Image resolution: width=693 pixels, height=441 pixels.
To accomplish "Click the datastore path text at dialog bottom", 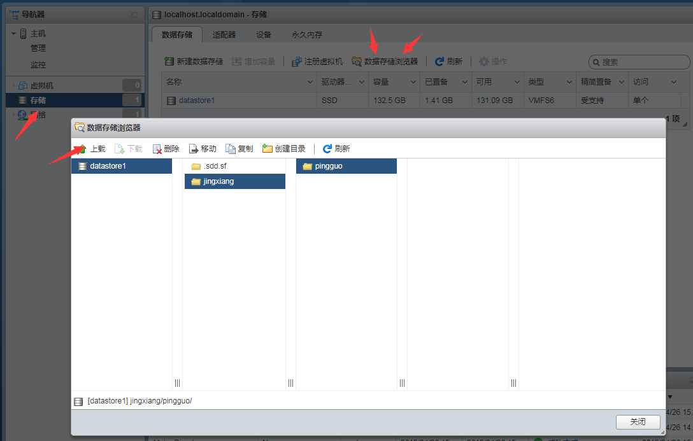I will [139, 401].
